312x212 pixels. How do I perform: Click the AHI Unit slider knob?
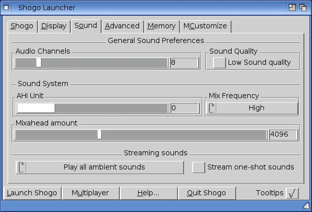[36, 108]
